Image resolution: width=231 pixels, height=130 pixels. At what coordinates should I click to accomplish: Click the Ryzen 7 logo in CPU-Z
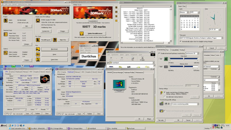(x=45, y=79)
